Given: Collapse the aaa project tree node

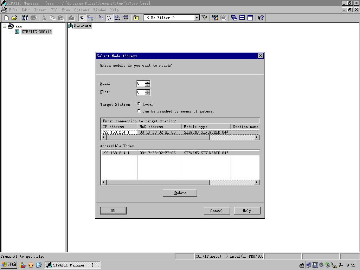Looking at the screenshot, I should 5,26.
